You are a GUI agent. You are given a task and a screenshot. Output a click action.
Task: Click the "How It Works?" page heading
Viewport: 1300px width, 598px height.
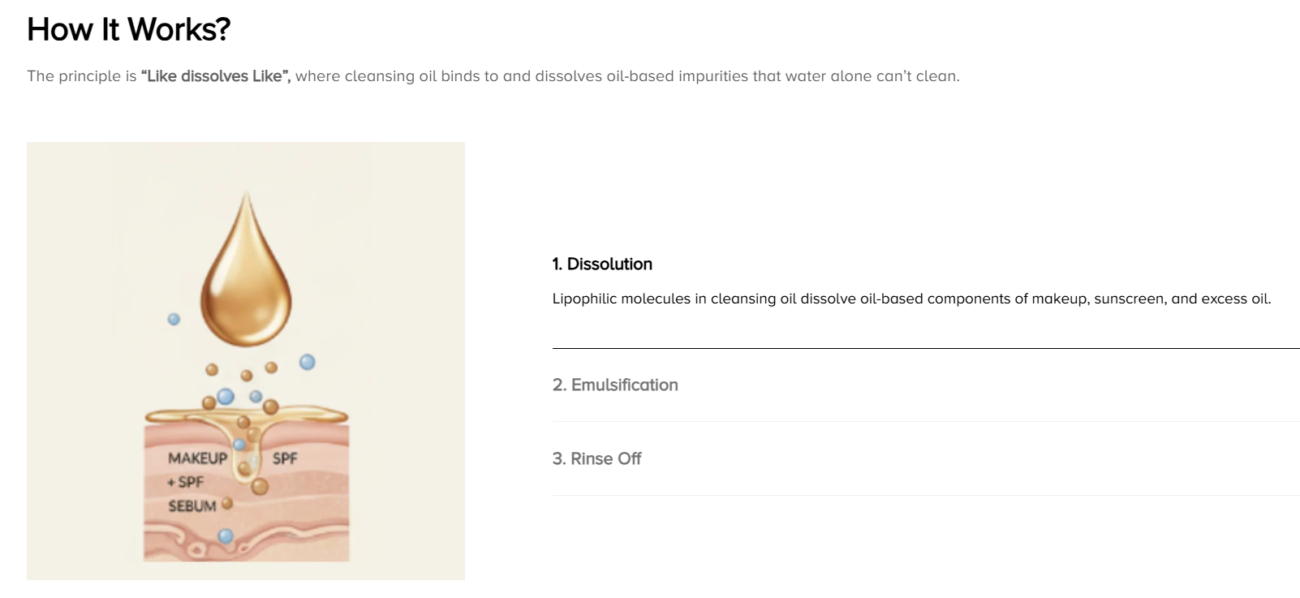(129, 29)
